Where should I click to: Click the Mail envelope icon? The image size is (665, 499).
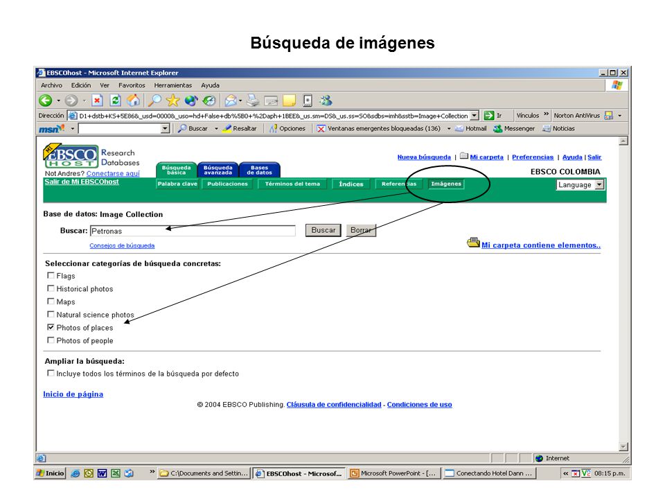pos(231,100)
